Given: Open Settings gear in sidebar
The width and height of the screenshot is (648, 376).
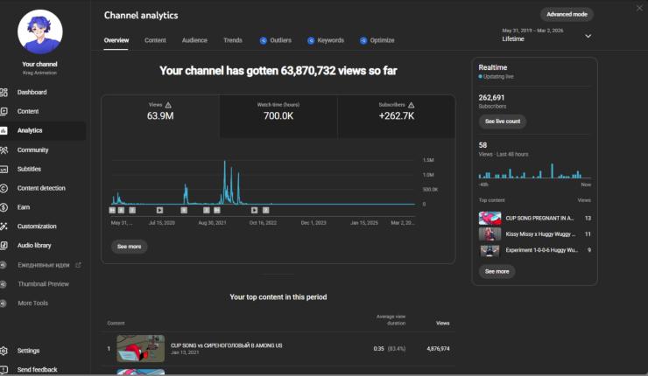Looking at the screenshot, I should tap(4, 351).
